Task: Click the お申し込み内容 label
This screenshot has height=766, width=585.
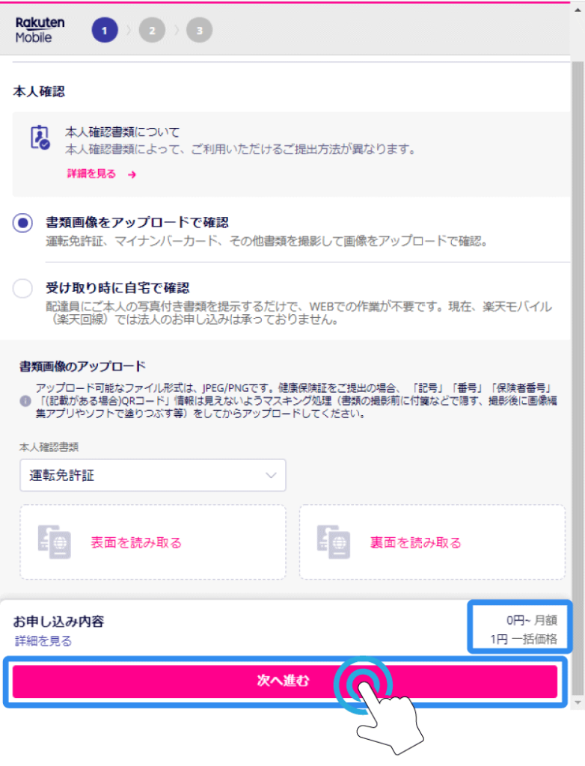Action: (x=58, y=622)
